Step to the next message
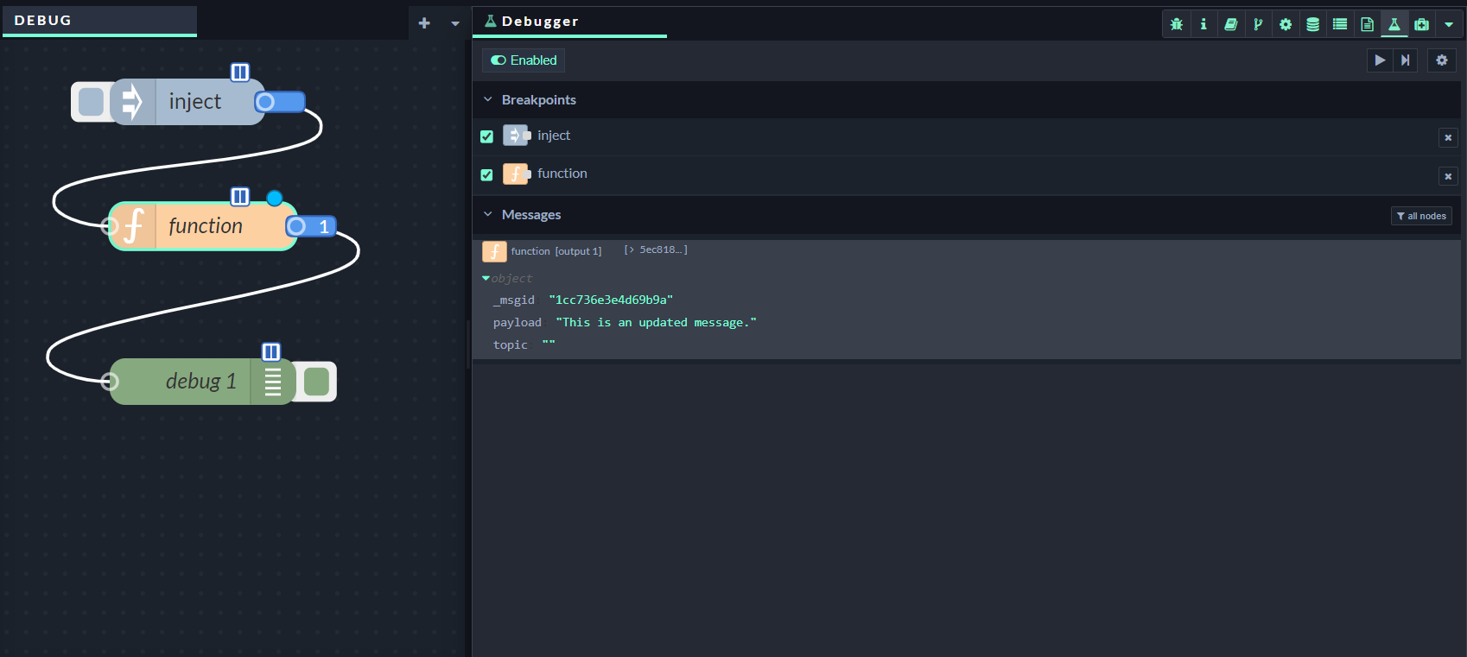This screenshot has height=657, width=1467. point(1405,60)
